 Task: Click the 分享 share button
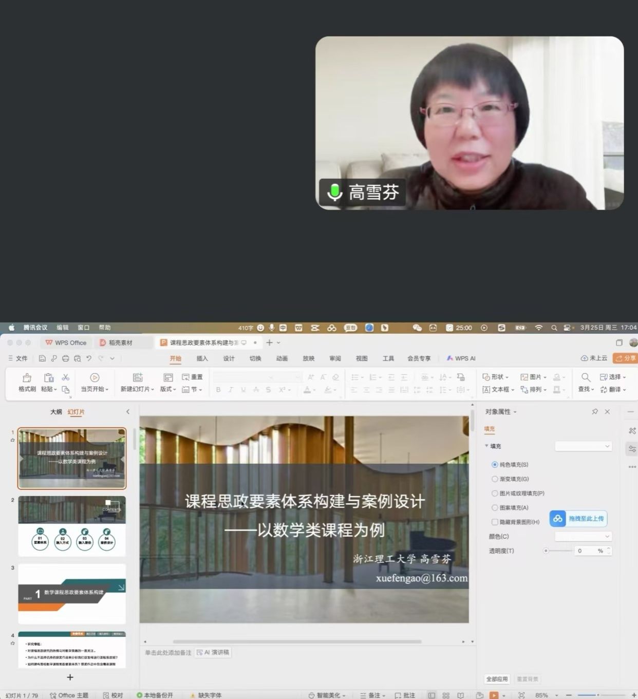click(626, 358)
